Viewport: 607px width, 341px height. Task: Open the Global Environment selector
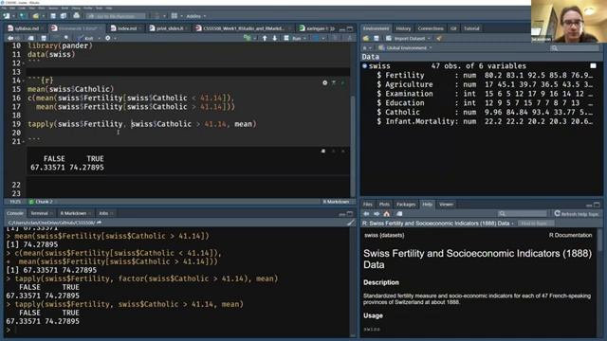click(x=405, y=48)
